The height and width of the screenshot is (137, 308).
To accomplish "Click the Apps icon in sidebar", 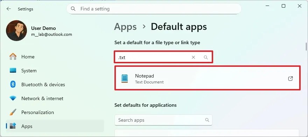I will 13,126.
